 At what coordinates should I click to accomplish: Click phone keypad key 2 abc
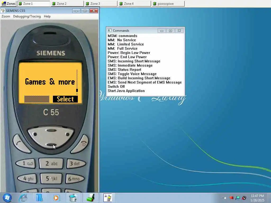pos(51,163)
